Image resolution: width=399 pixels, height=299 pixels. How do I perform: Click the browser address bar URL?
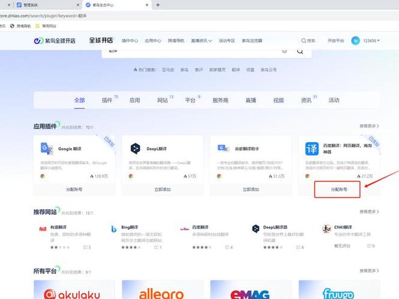click(43, 16)
